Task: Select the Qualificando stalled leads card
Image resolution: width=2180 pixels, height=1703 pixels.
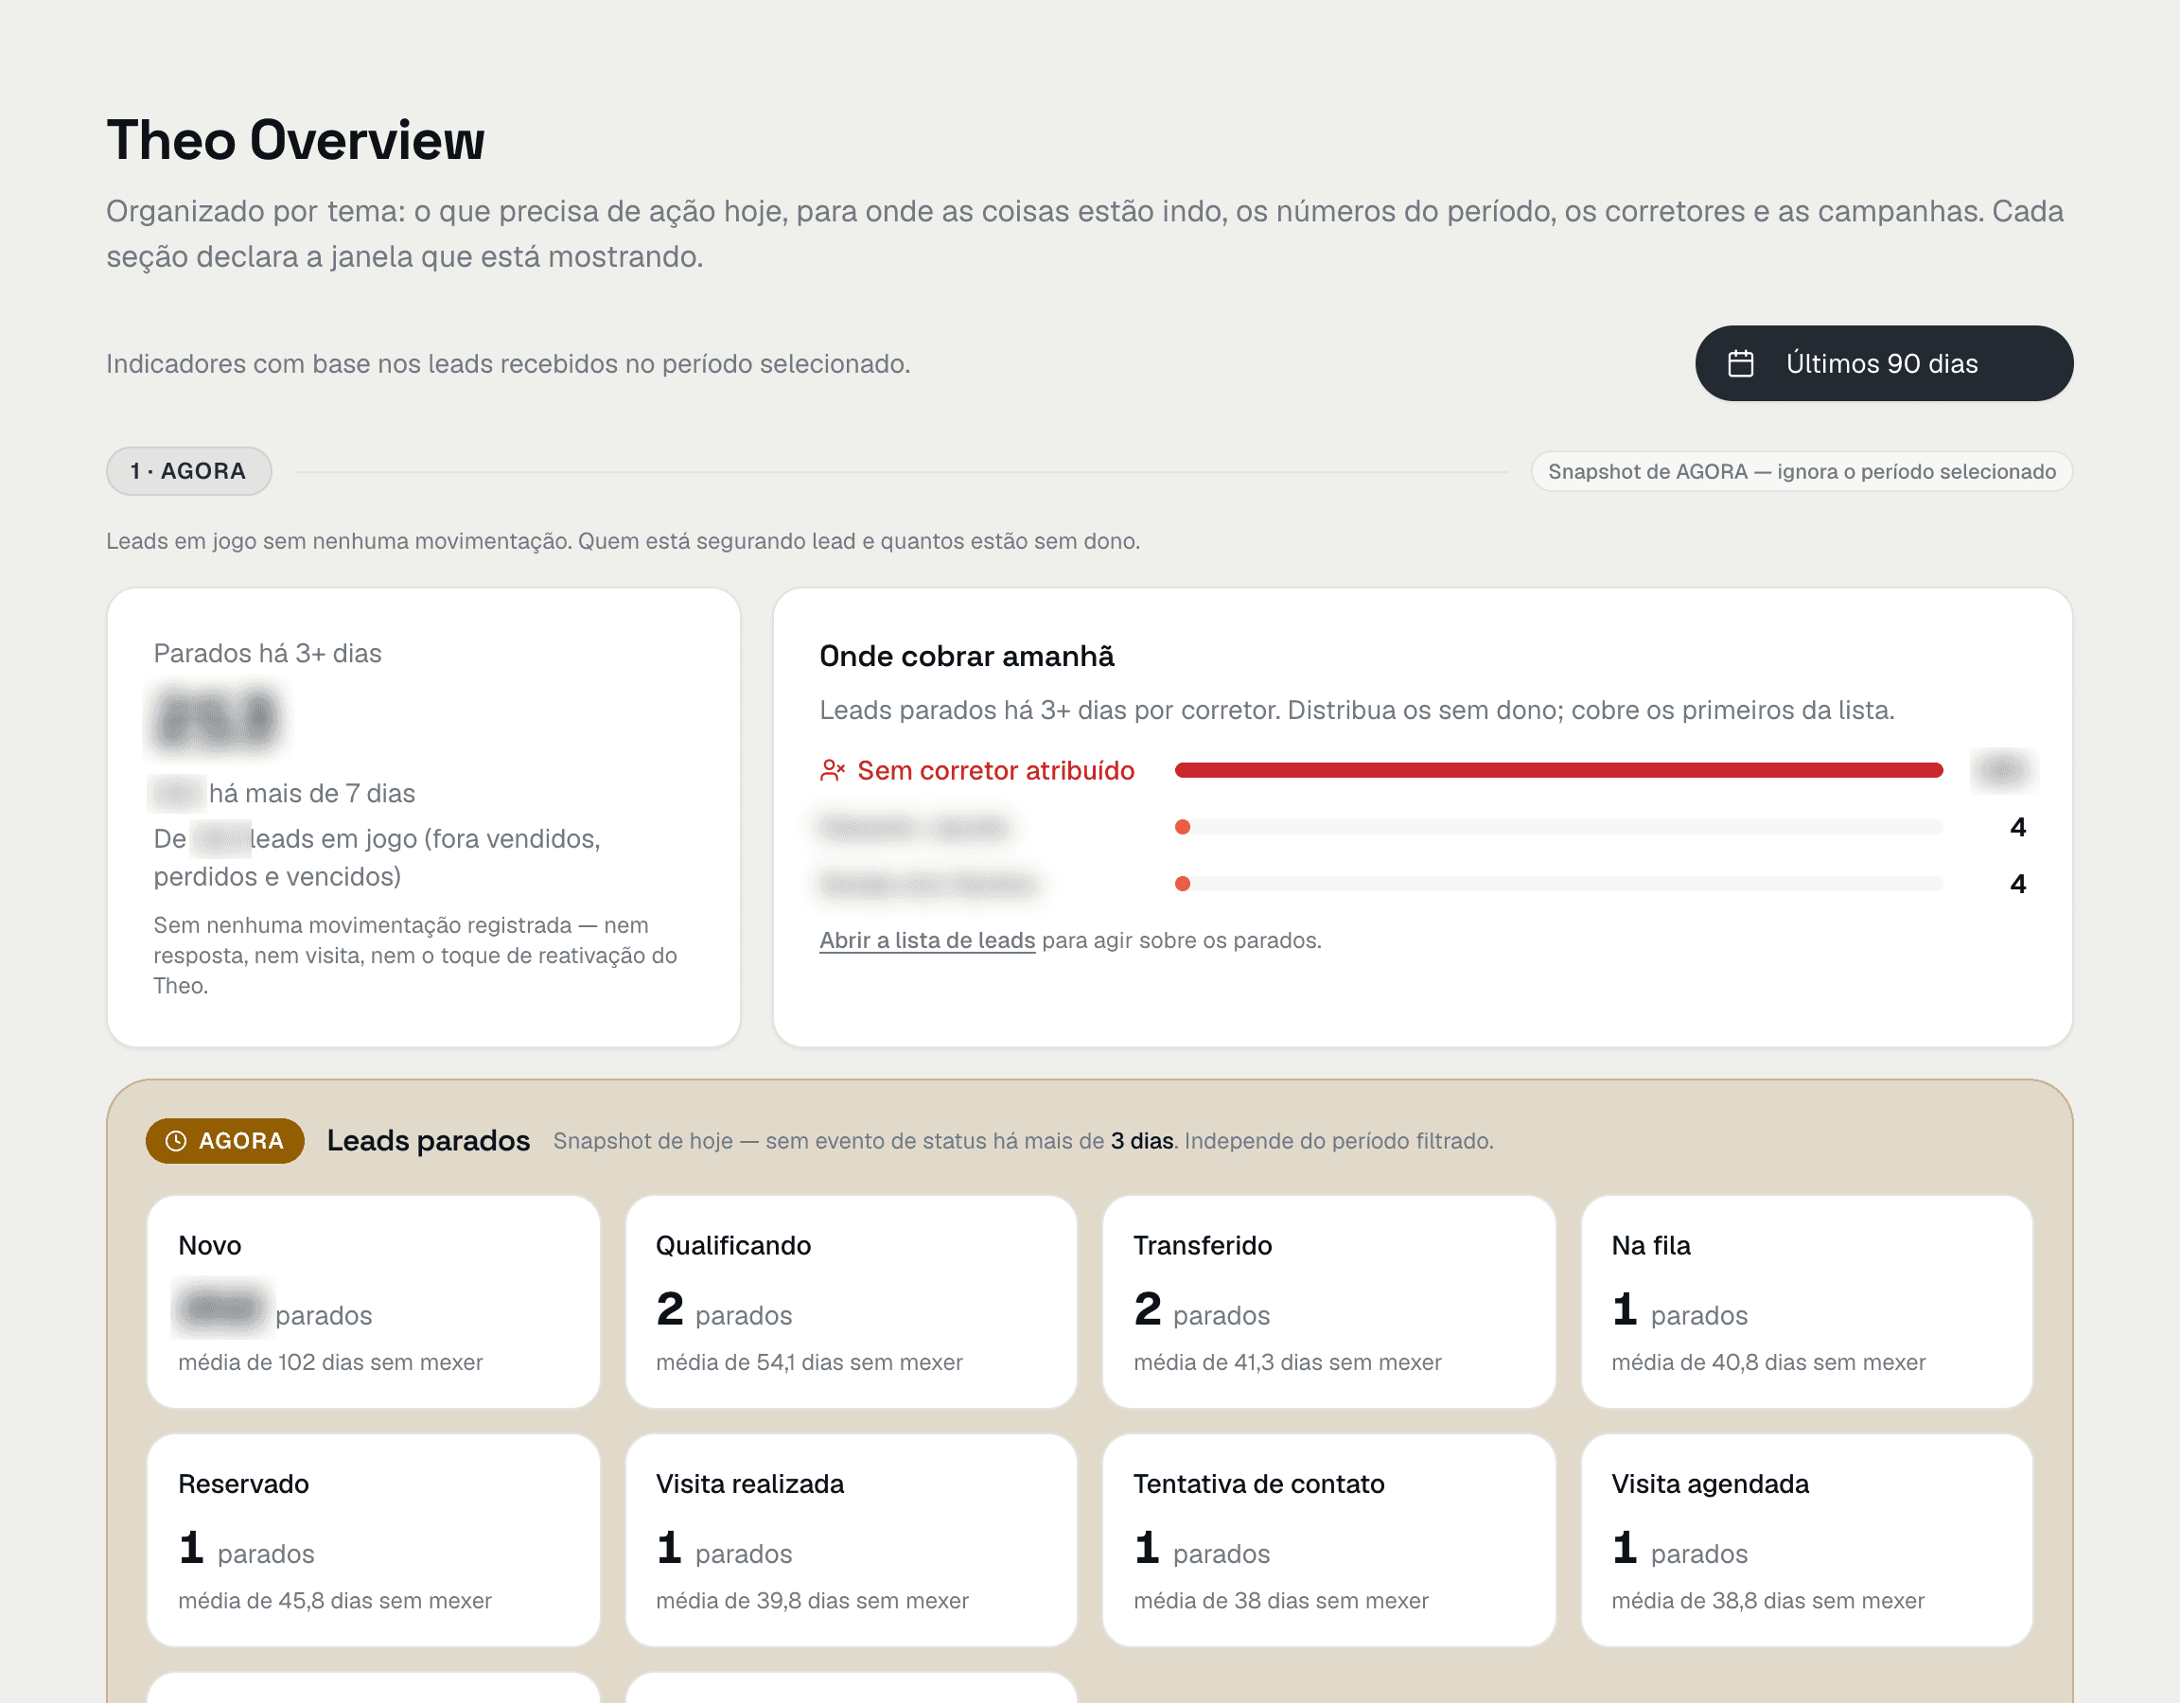Action: tap(852, 1302)
